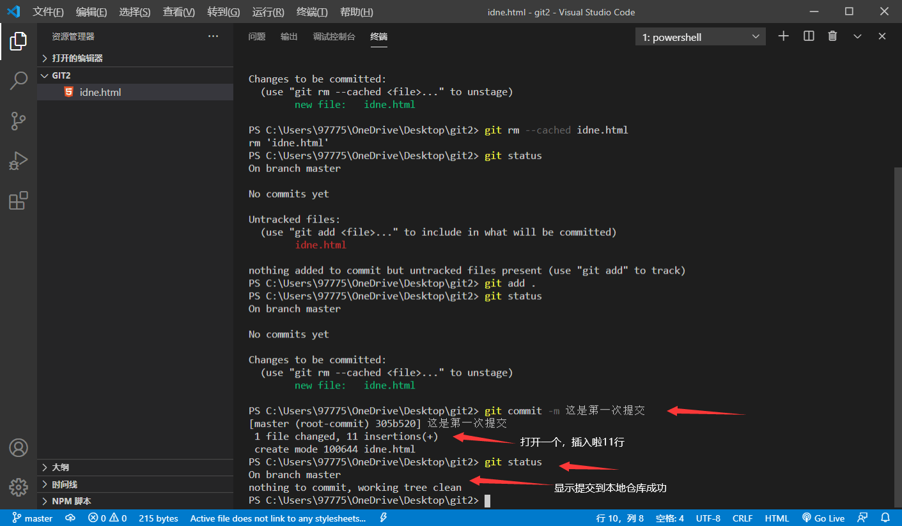Open the Manage gear icon
902x526 pixels.
point(18,487)
